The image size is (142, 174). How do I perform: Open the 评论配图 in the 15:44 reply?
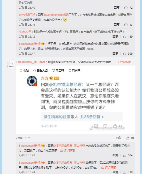point(109,168)
